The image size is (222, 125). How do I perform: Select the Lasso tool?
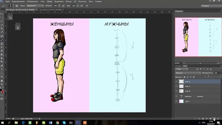[2, 21]
